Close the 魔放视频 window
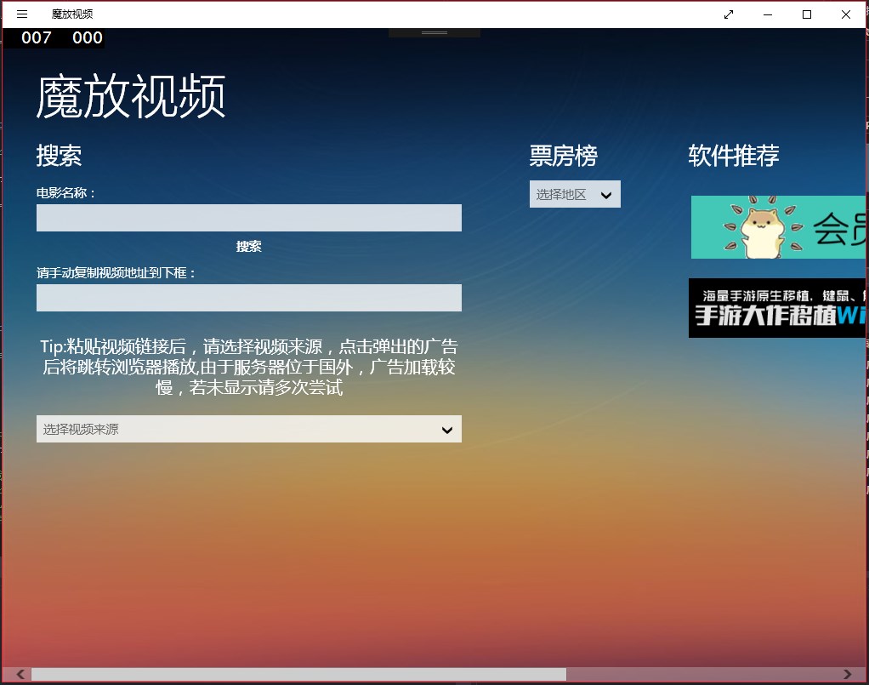Image resolution: width=869 pixels, height=685 pixels. point(846,14)
